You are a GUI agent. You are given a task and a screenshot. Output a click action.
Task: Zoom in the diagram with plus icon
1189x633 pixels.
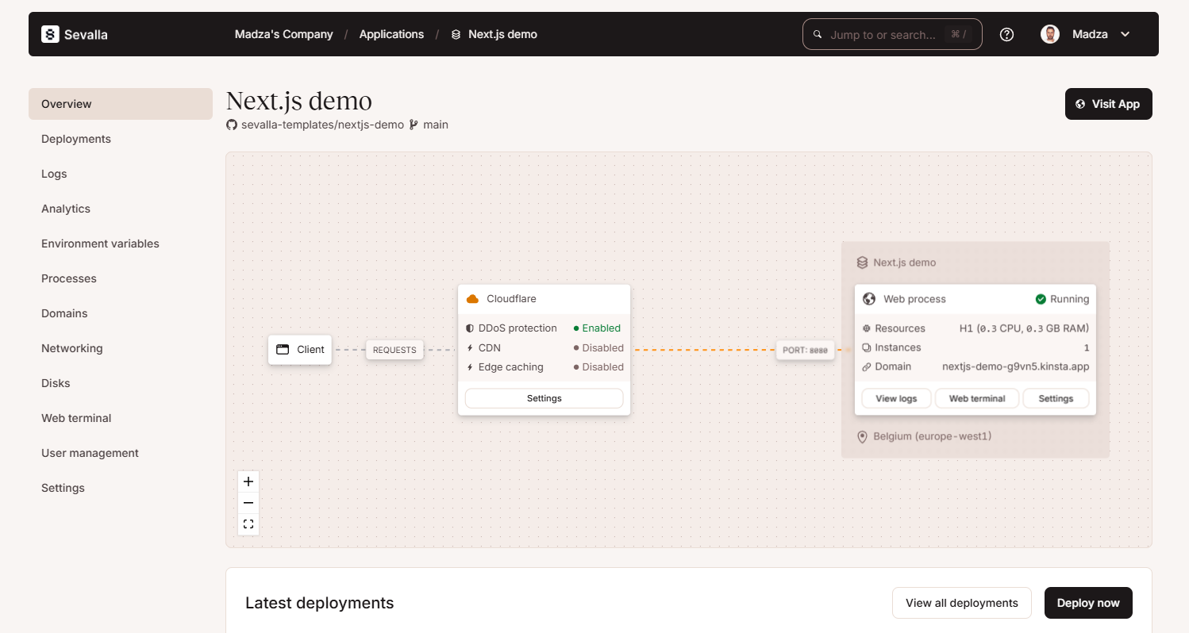[x=248, y=481]
